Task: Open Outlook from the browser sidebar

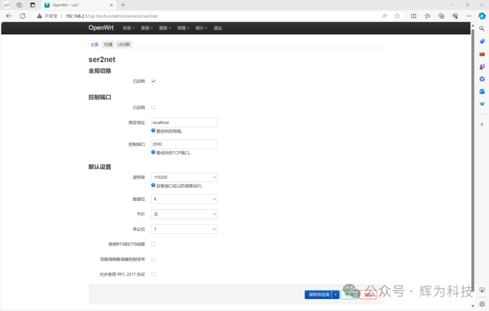Action: pyautogui.click(x=482, y=91)
